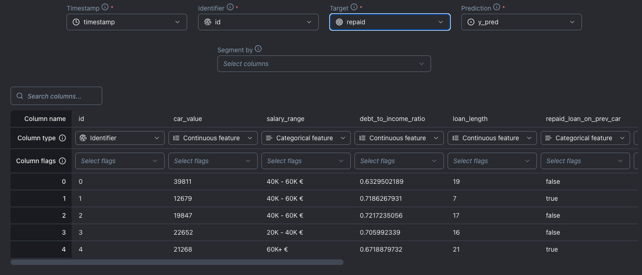Click the Segment by info icon
The width and height of the screenshot is (642, 275).
258,49
